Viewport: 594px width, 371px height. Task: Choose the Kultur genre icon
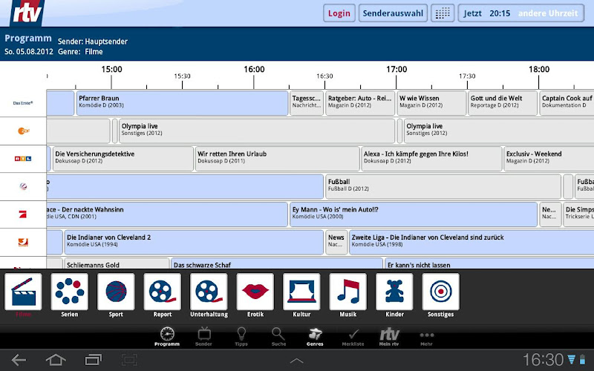[x=301, y=292]
